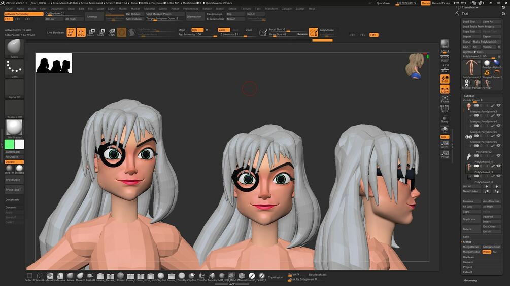Toggle Perspective (Persp) view
Image resolution: width=510 pixels, height=286 pixels.
(445, 58)
